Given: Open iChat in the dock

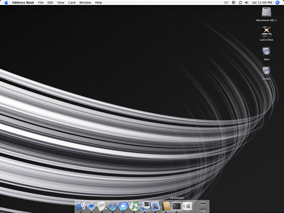Looking at the screenshot, I should coord(123,206).
